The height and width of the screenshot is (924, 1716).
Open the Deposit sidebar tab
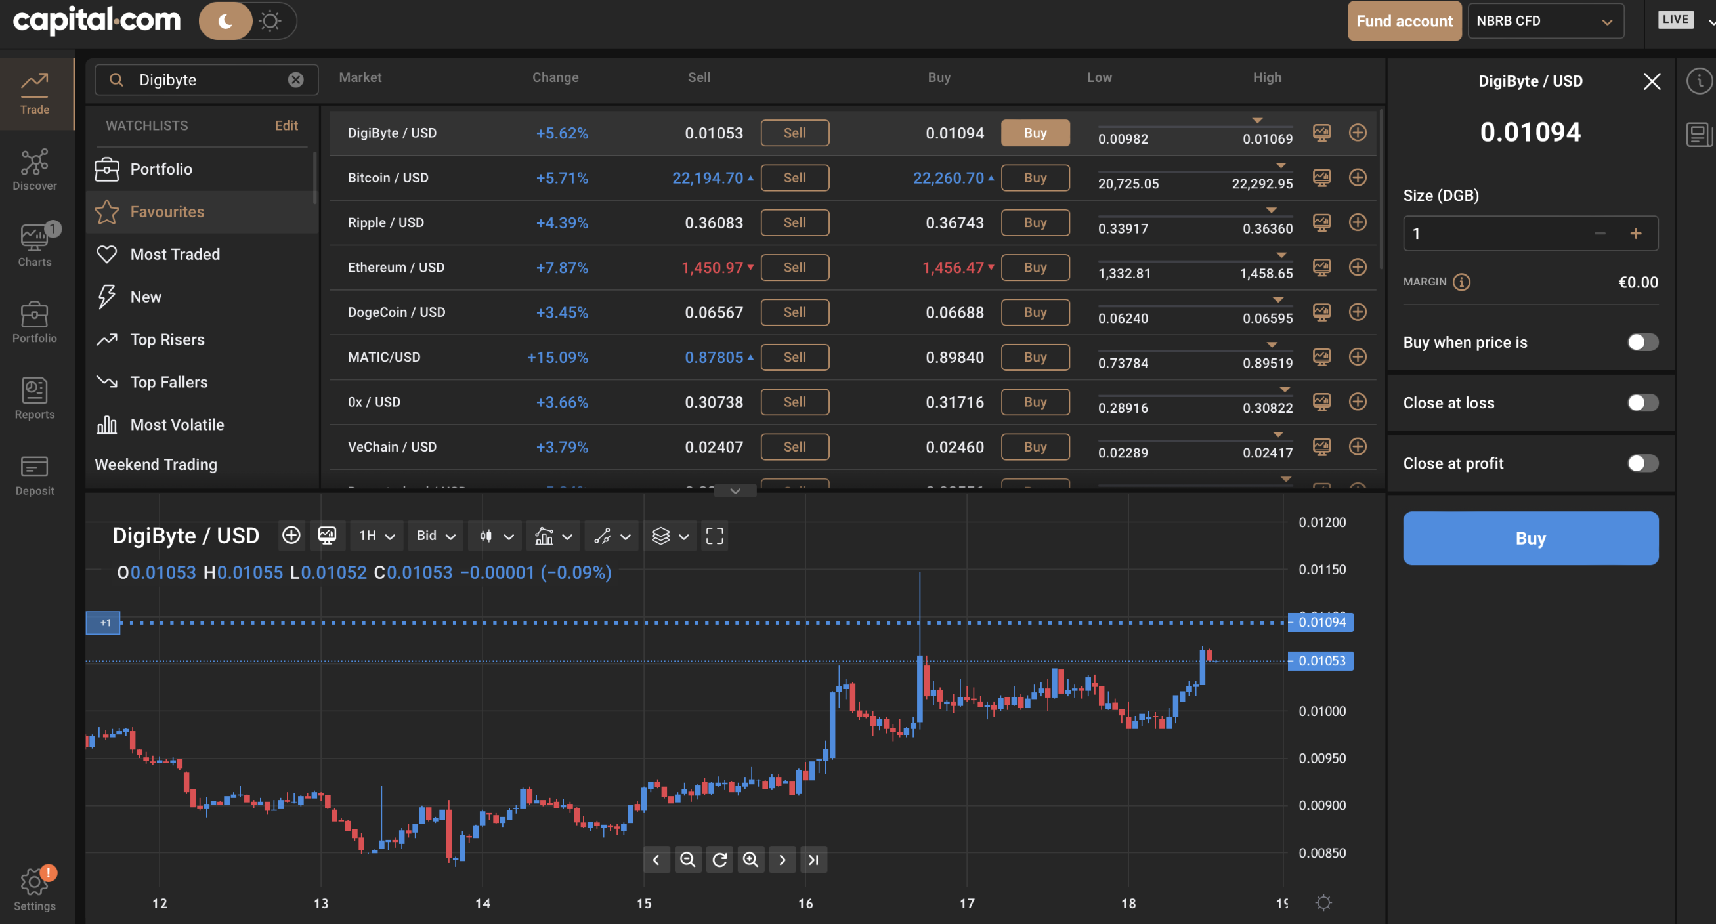click(x=35, y=475)
